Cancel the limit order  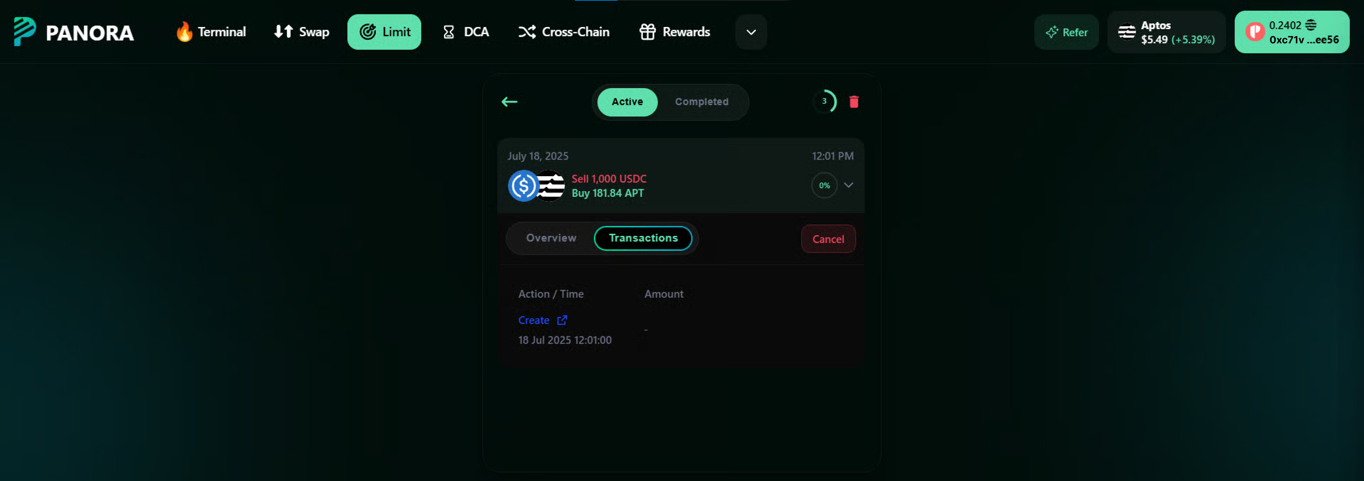(828, 239)
